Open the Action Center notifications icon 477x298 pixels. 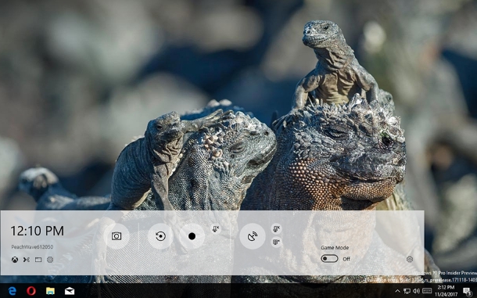pos(467,291)
